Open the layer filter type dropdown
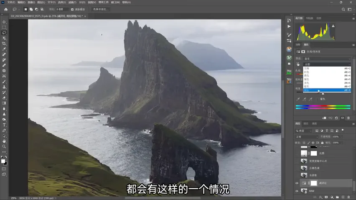This screenshot has width=356, height=200. (x=304, y=131)
